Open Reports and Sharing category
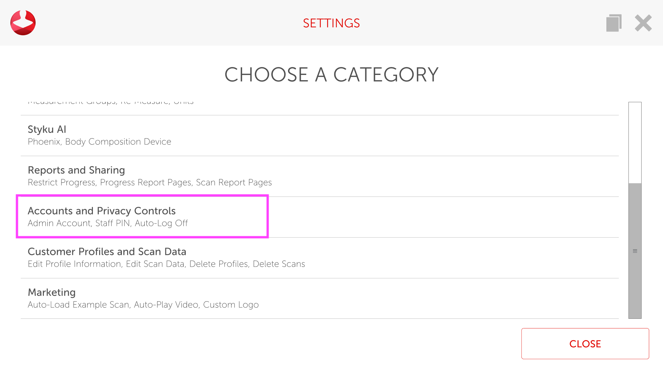The height and width of the screenshot is (373, 663). pos(76,170)
